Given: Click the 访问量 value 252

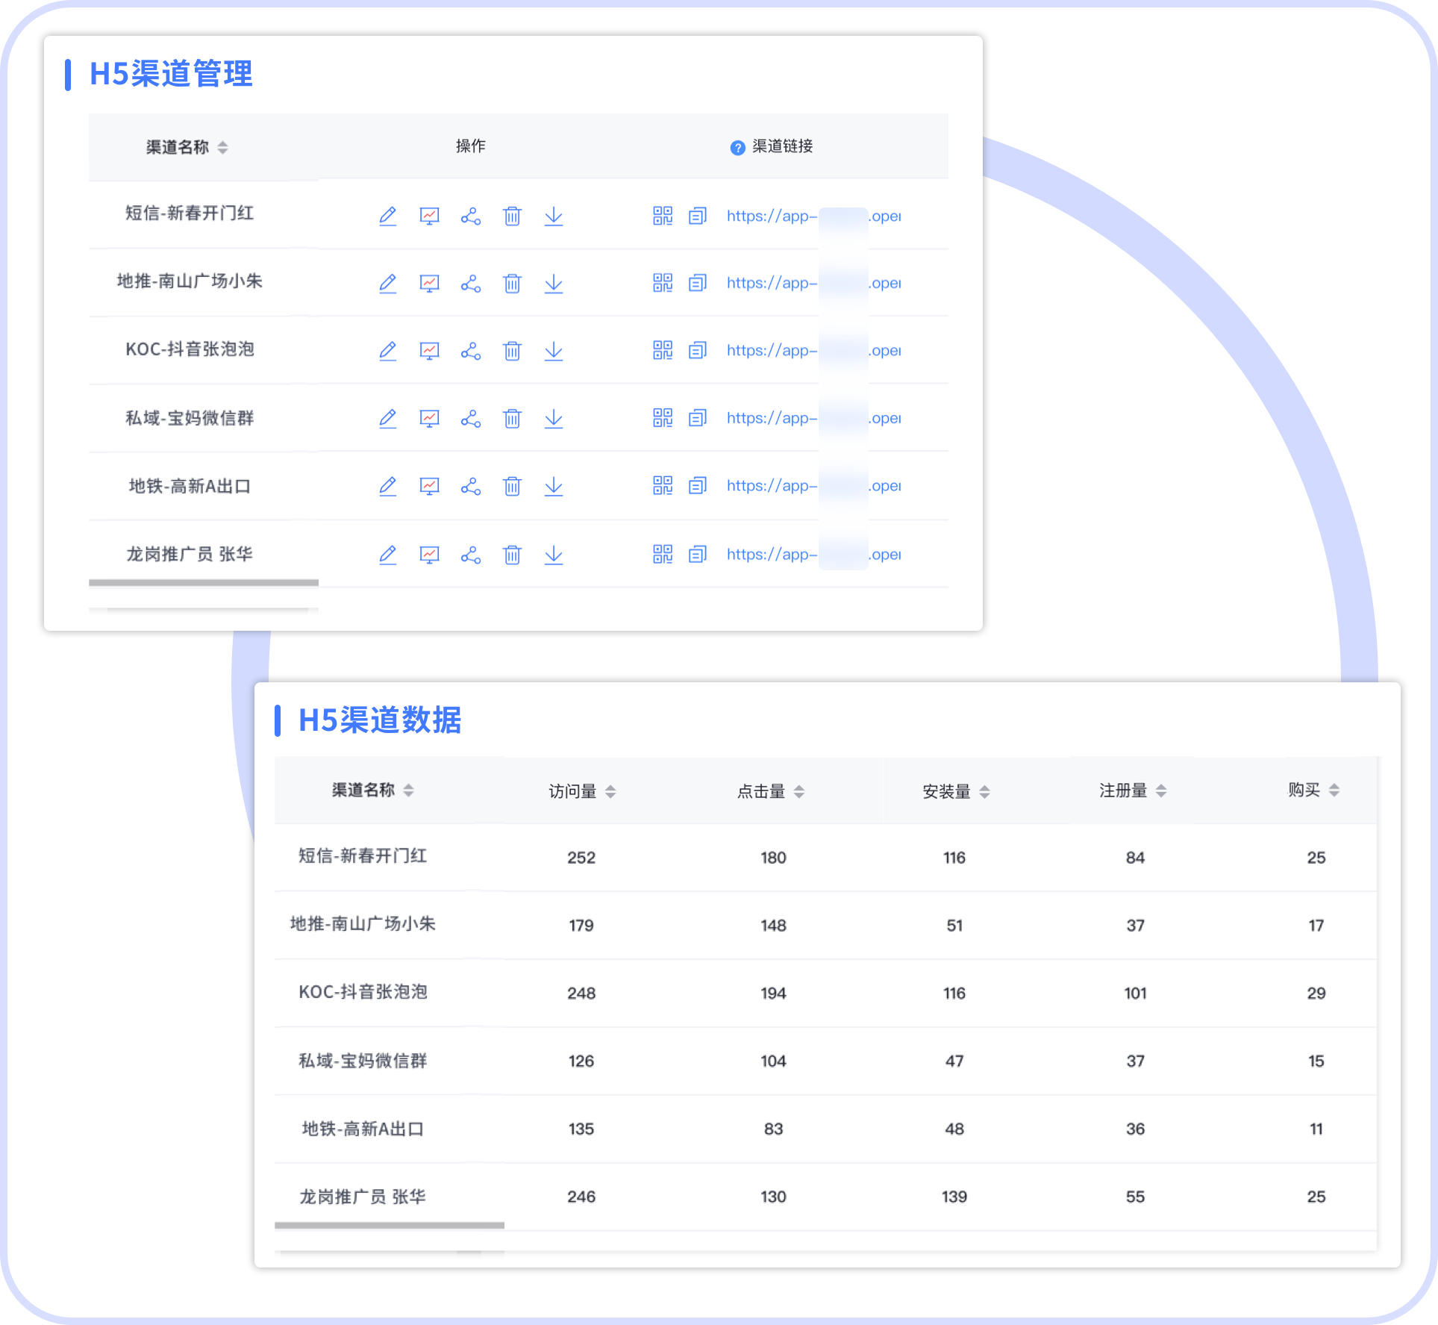Looking at the screenshot, I should 581,858.
